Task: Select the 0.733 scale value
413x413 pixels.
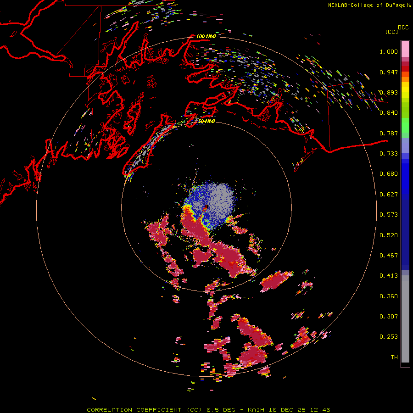Action: coord(389,154)
